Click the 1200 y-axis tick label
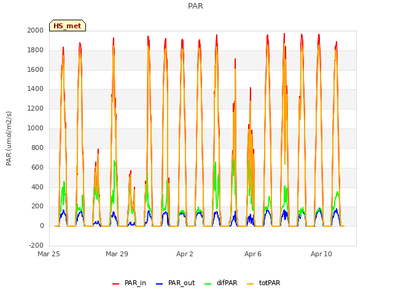This screenshot has height=295, width=393. click(x=36, y=108)
